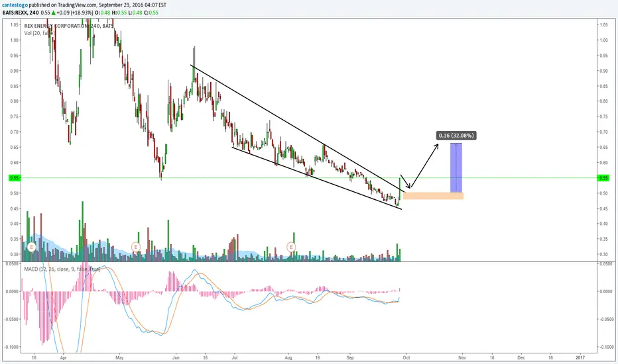This screenshot has width=618, height=364.
Task: Click the earnings E marker near April
Action: click(x=31, y=247)
